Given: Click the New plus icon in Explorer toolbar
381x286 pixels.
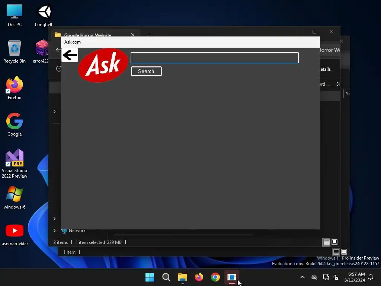Looking at the screenshot, I should pos(58,69).
